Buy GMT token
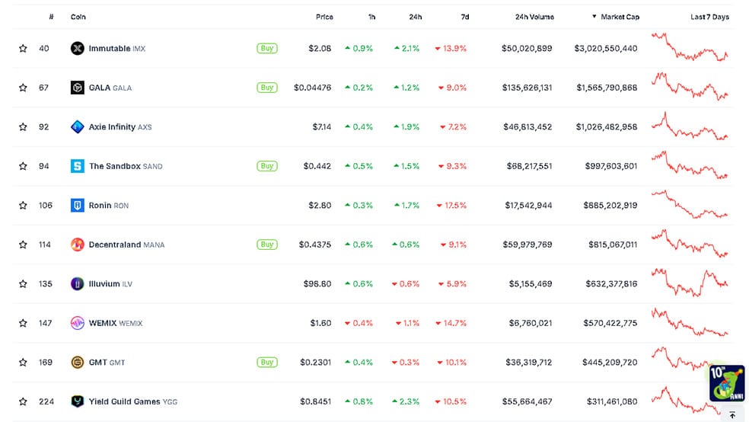 [267, 363]
